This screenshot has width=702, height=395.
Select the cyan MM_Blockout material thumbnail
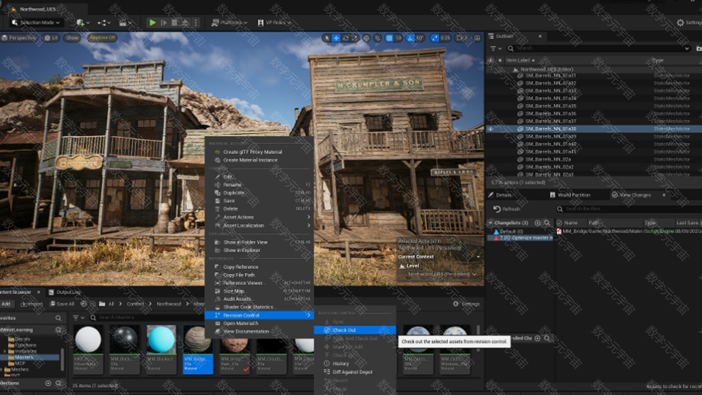[161, 340]
